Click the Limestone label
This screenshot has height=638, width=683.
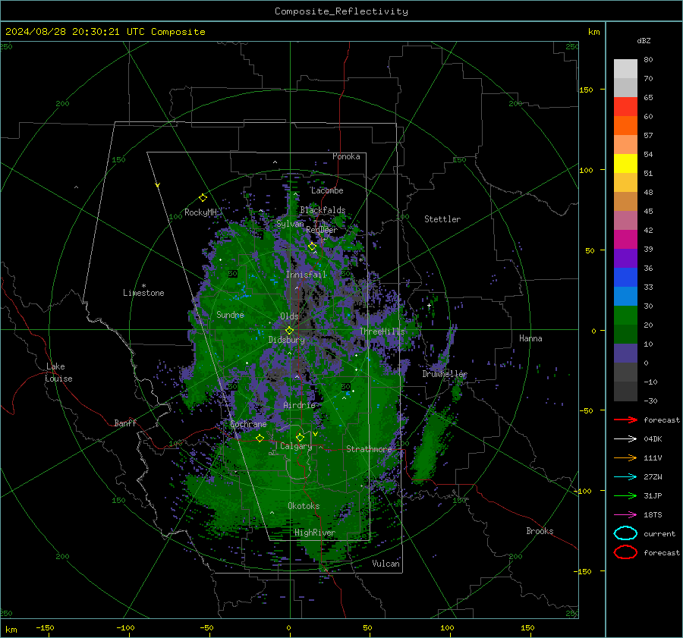point(143,293)
